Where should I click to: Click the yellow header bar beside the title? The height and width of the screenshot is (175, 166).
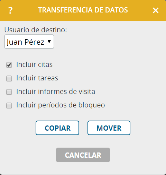[x=140, y=10]
